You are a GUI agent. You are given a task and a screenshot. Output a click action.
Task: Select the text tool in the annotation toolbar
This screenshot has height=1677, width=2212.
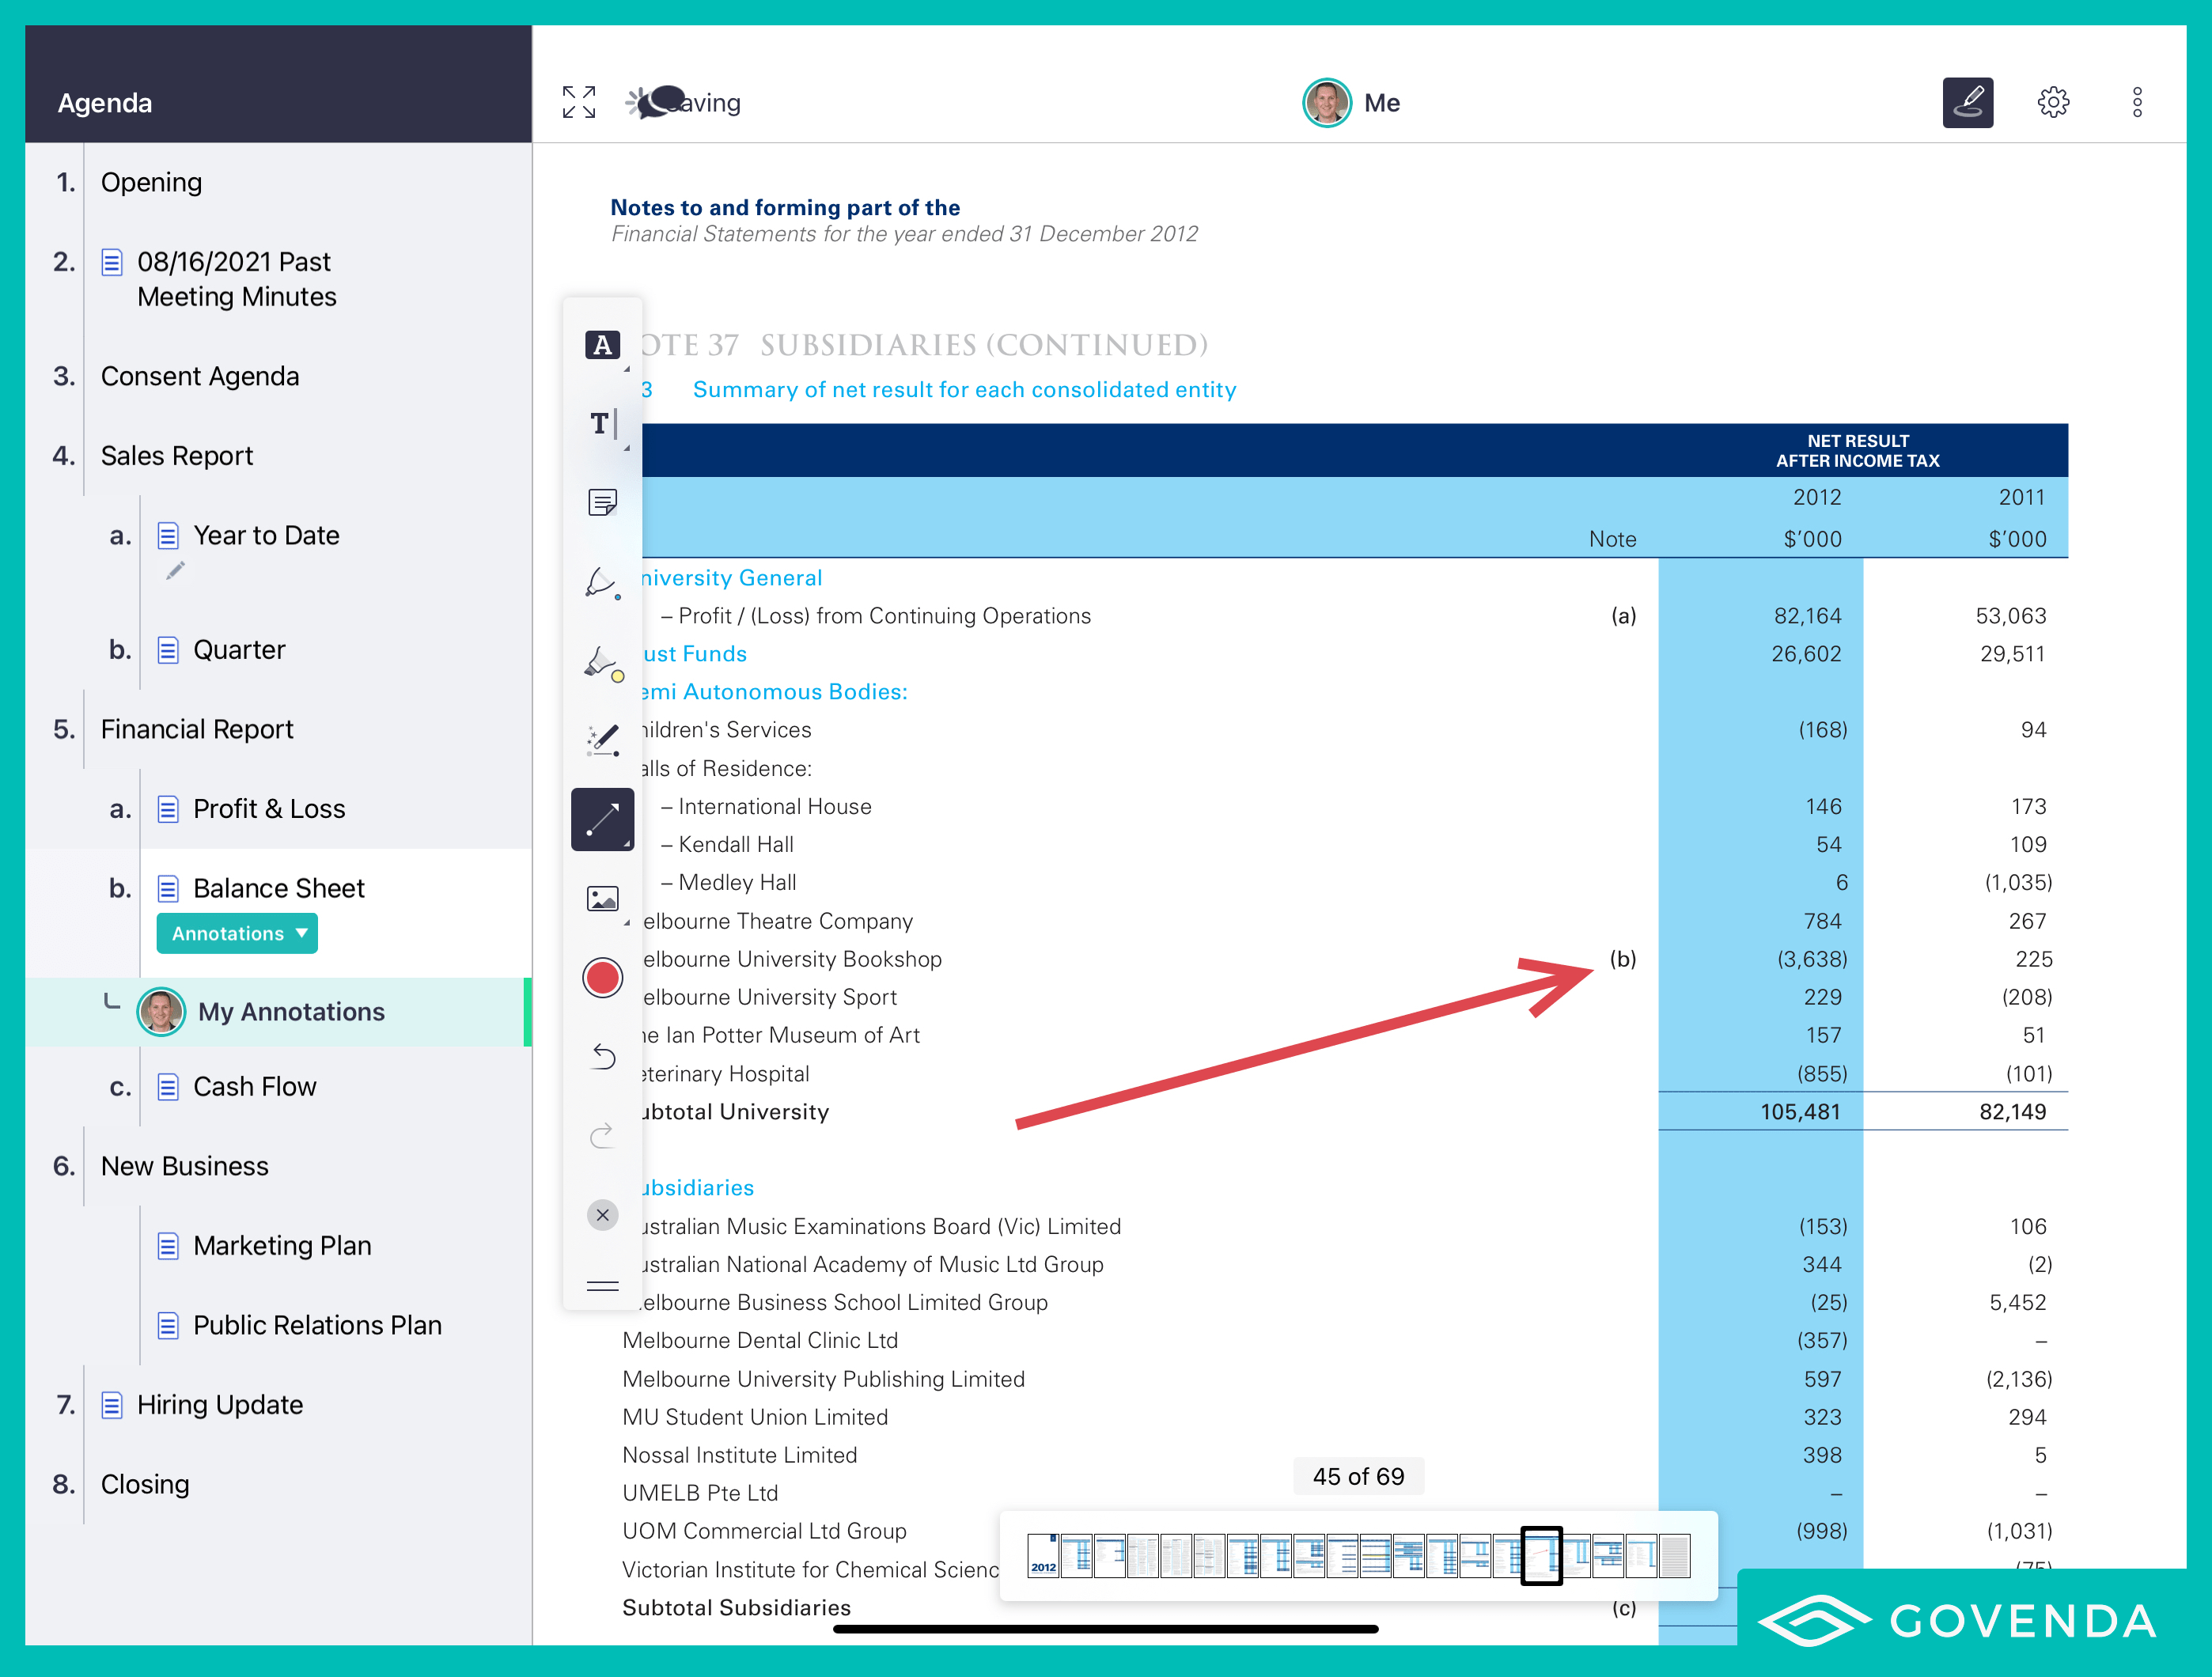(x=600, y=425)
